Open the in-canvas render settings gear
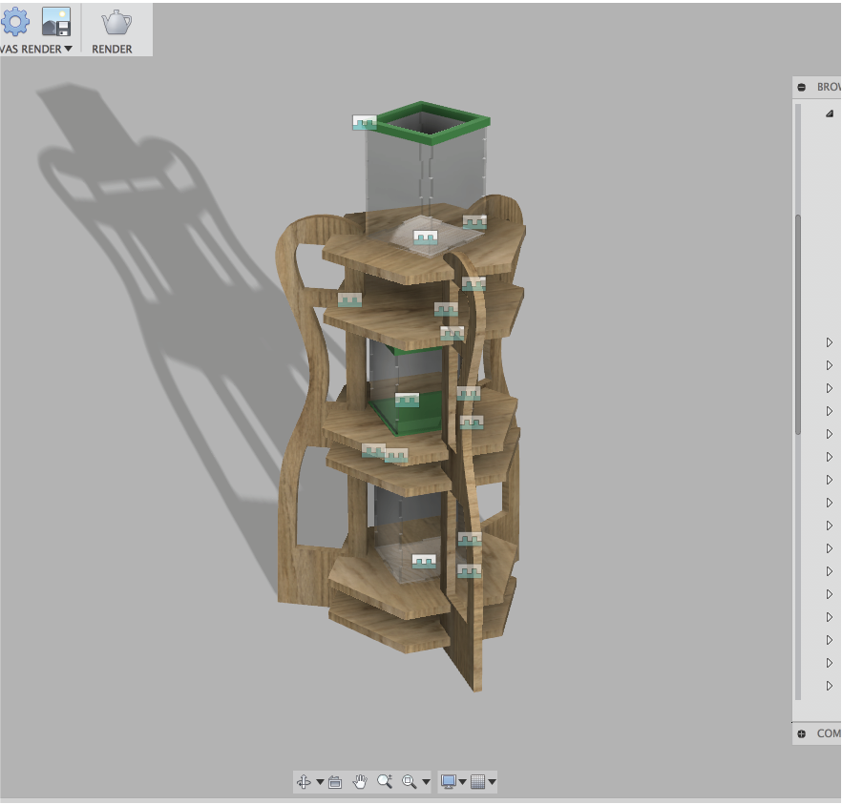Screen dimensions: 842x804 click(15, 20)
